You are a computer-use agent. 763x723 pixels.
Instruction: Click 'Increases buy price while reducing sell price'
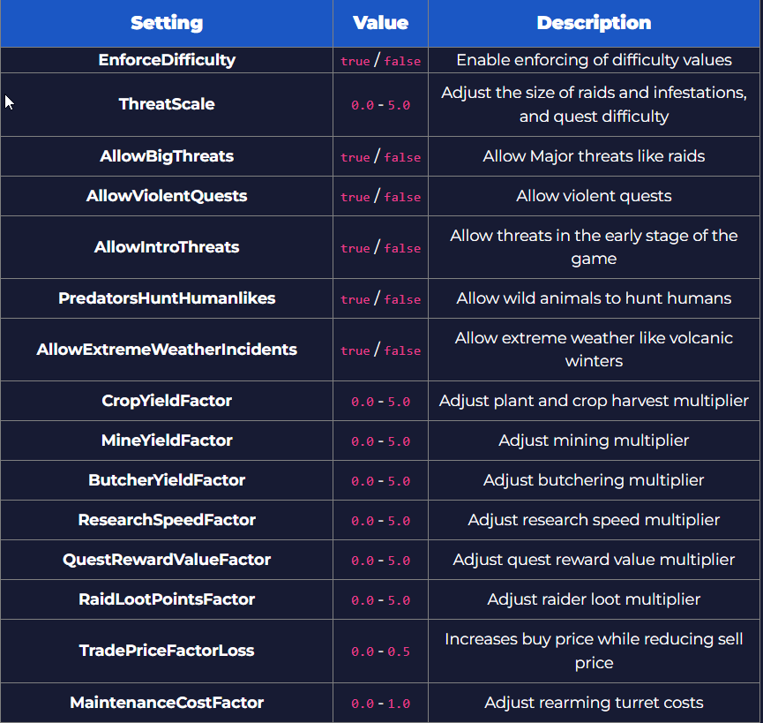click(594, 651)
